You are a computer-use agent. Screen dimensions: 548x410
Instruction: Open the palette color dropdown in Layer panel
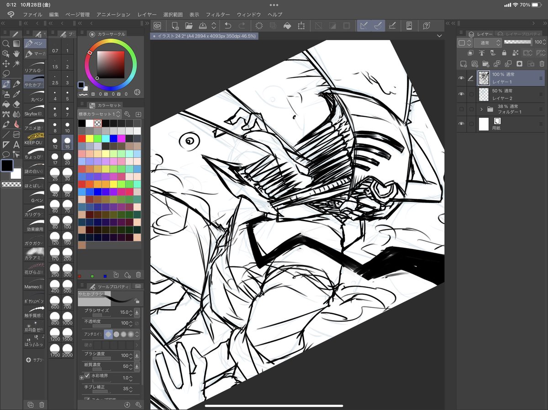(464, 42)
